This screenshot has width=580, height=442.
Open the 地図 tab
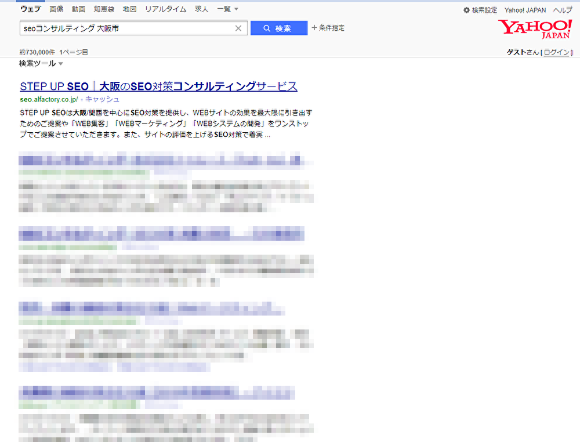pyautogui.click(x=129, y=9)
